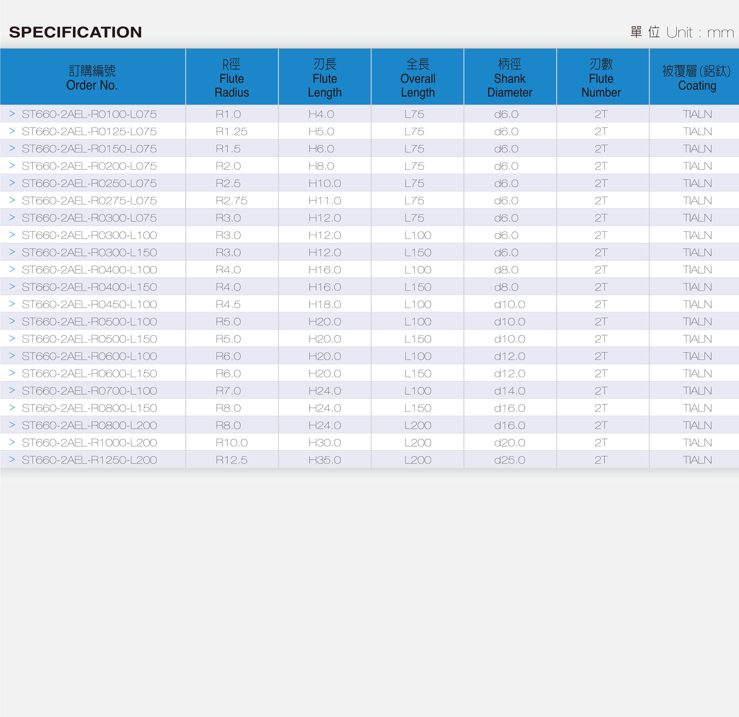Viewport: 739px width, 717px height.
Task: Click the arrow beside ST660-2AEL-R0400-L150
Action: tap(12, 287)
